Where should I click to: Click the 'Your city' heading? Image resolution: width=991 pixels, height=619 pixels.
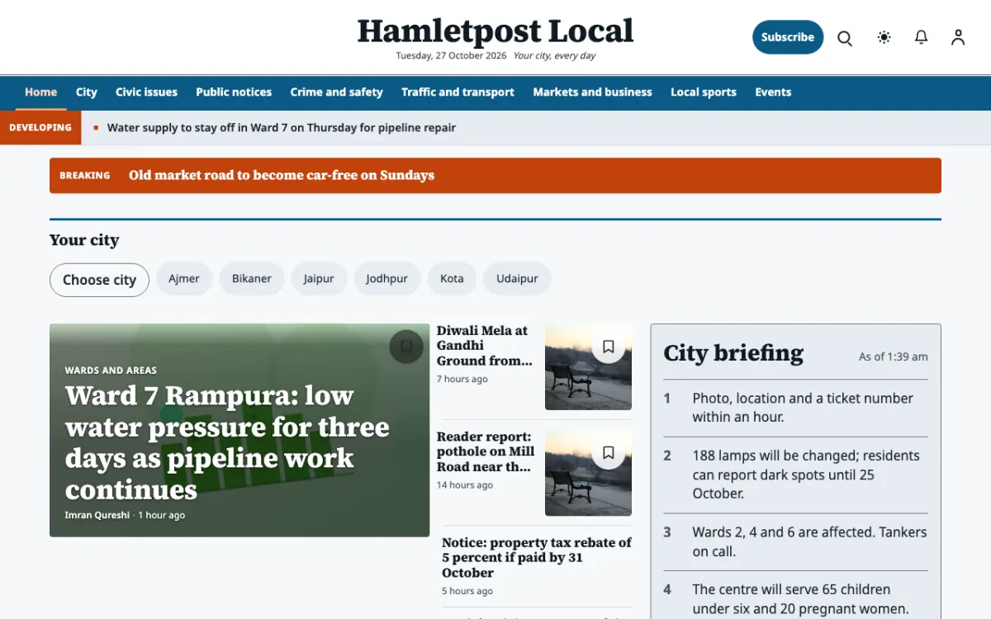click(x=84, y=240)
